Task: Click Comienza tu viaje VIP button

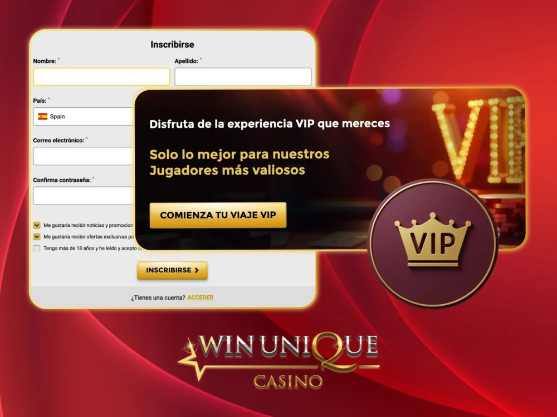Action: [218, 215]
